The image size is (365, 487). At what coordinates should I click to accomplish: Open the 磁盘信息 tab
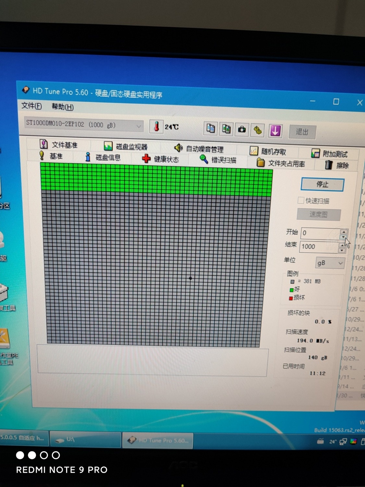(x=103, y=157)
